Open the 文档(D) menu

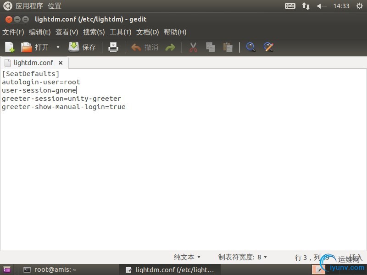click(147, 32)
